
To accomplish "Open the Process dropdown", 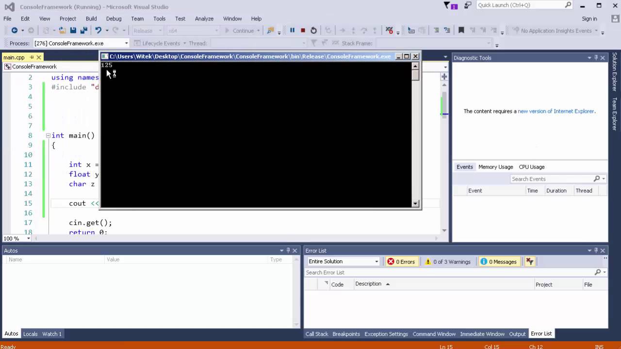I will pos(126,43).
